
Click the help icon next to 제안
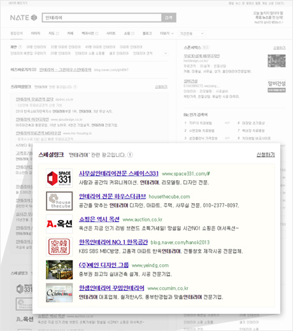(20, 47)
